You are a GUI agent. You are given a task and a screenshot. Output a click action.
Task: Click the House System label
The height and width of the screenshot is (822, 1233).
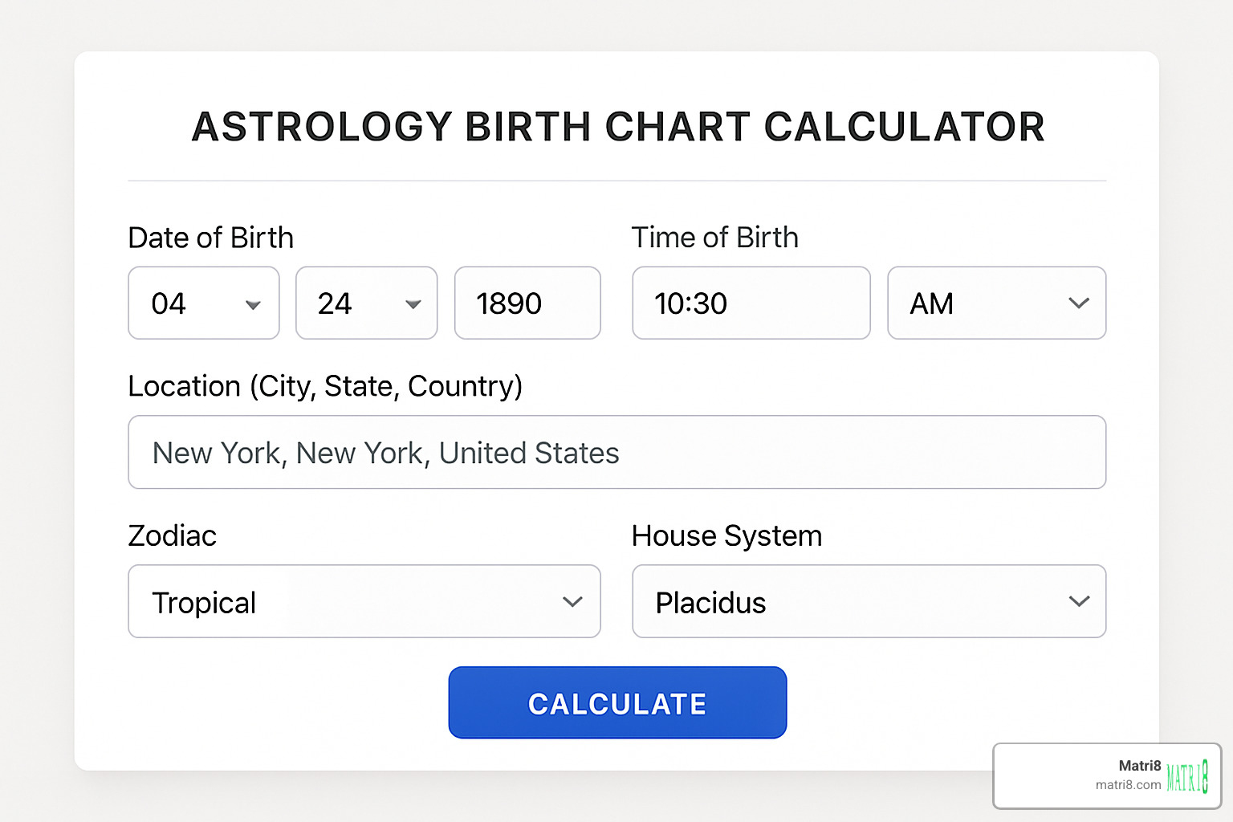(x=726, y=536)
